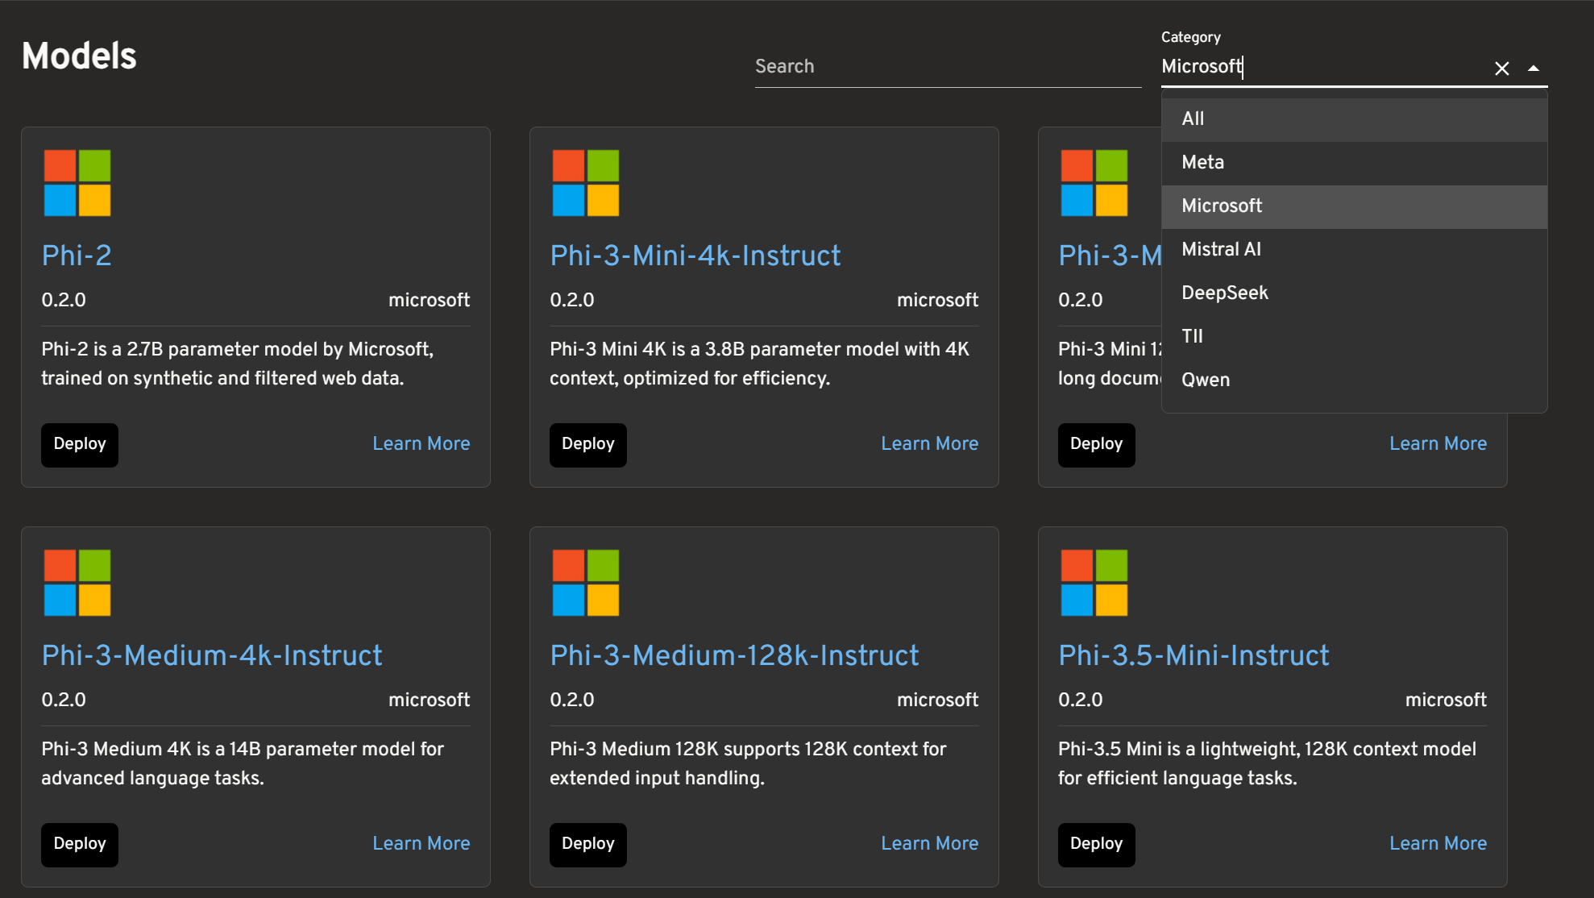Open Learn More for Phi-3-Mini-4k-Instruct
Image resolution: width=1594 pixels, height=898 pixels.
click(930, 444)
